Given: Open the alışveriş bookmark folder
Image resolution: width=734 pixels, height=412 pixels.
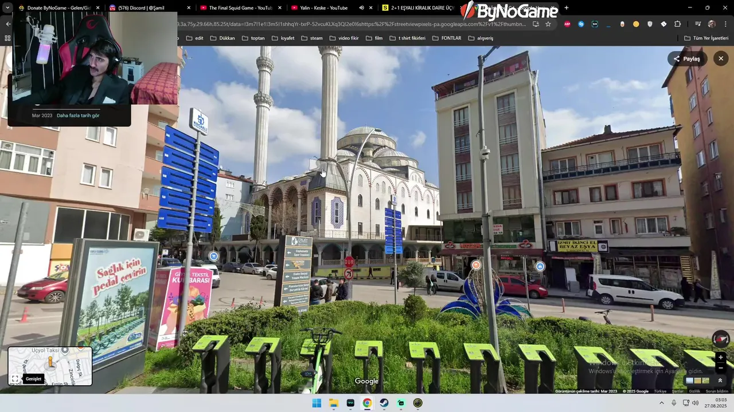Looking at the screenshot, I should pyautogui.click(x=481, y=38).
